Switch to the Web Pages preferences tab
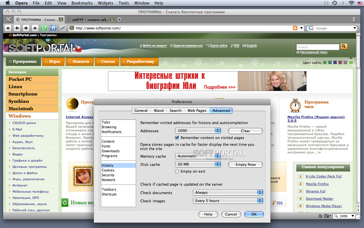This screenshot has height=228, width=364. (x=197, y=110)
